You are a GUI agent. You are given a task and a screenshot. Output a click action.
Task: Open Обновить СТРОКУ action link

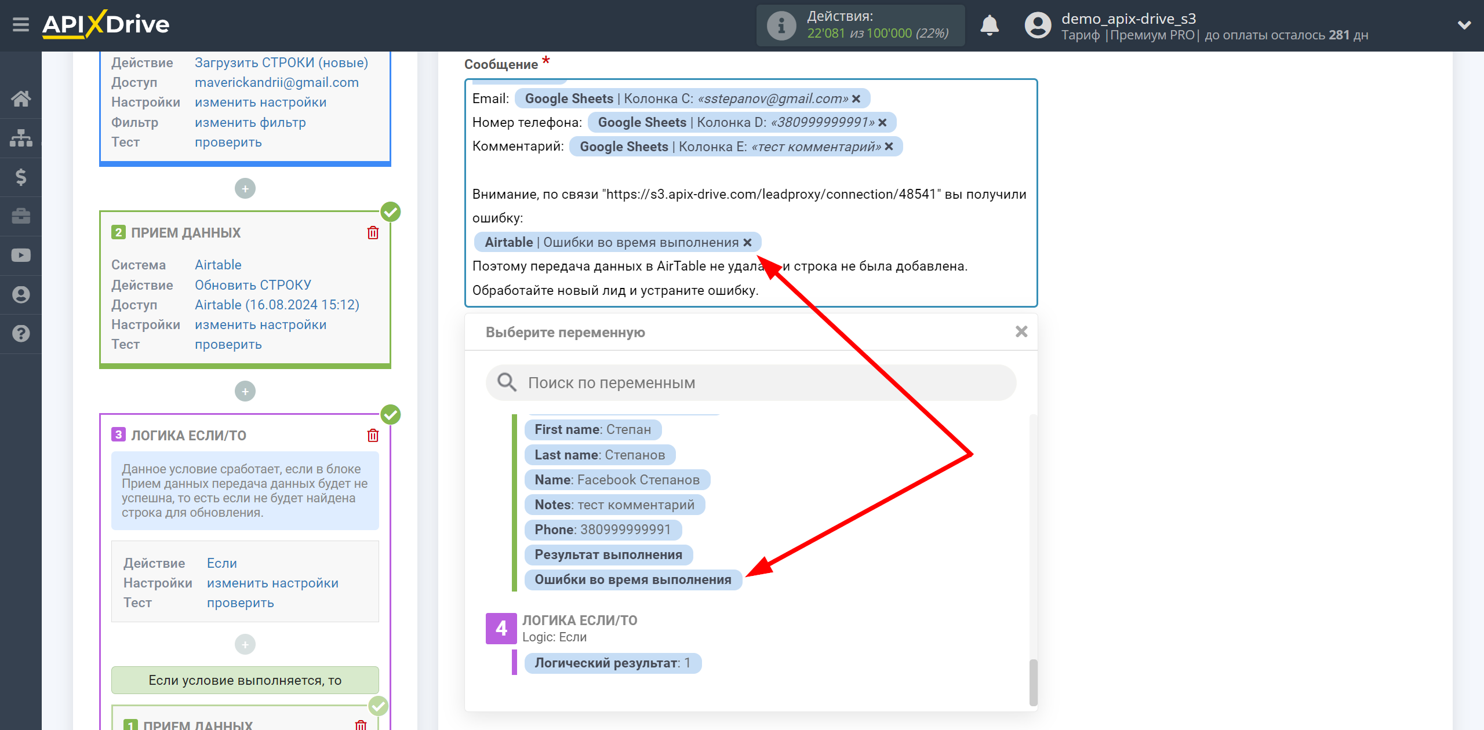click(253, 285)
